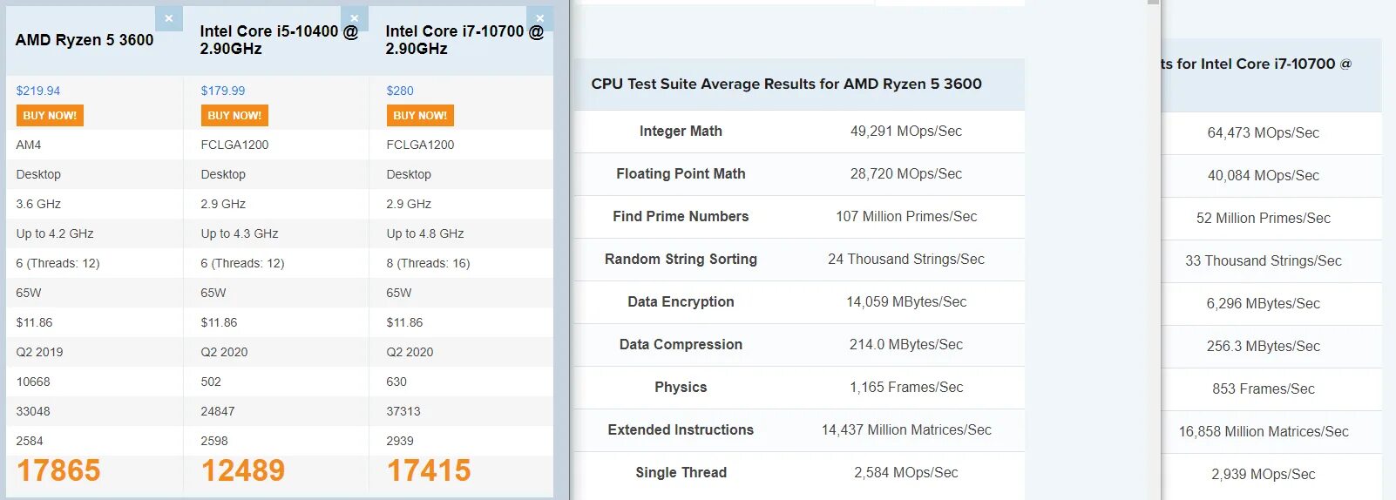Select the Data Encryption row label
Image resolution: width=1396 pixels, height=500 pixels.
point(681,302)
